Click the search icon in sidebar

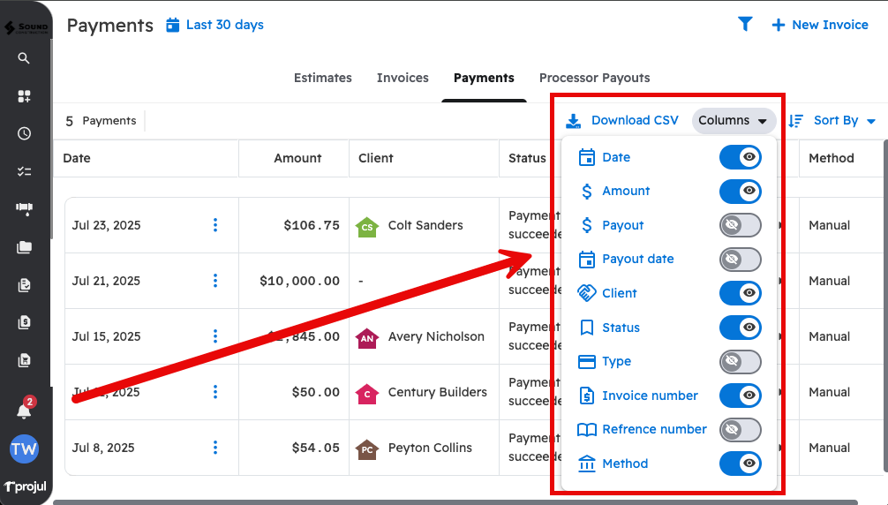point(24,58)
